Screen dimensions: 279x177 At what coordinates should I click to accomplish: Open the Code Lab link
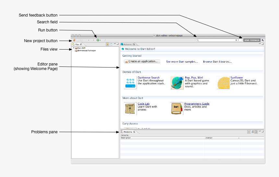(144, 104)
